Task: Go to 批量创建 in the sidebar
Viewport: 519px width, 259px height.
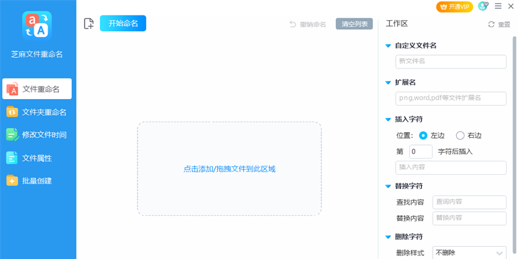Action: pos(37,181)
